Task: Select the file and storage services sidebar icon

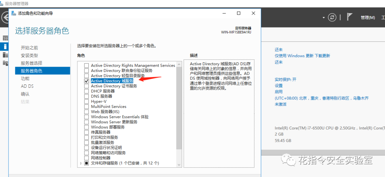Action: click(5, 63)
